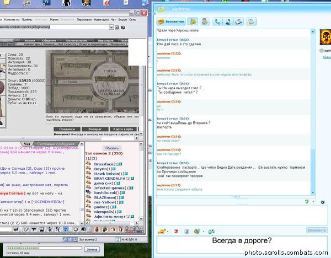The width and height of the screenshot is (331, 258).
Task: Click the blue highlighted sound icon in chat bar
Action: coord(66,229)
